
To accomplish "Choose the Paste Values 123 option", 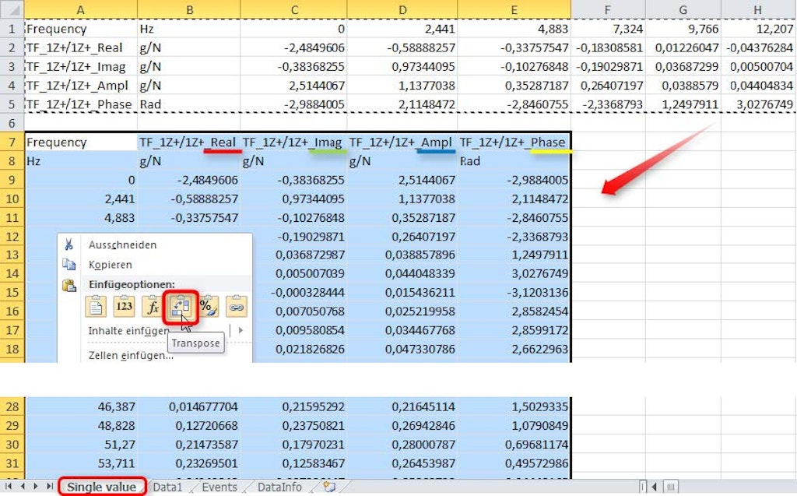I will click(x=124, y=306).
